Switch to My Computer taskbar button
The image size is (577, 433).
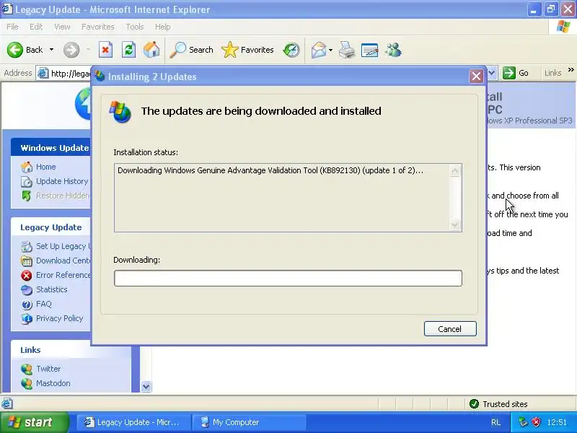click(249, 422)
